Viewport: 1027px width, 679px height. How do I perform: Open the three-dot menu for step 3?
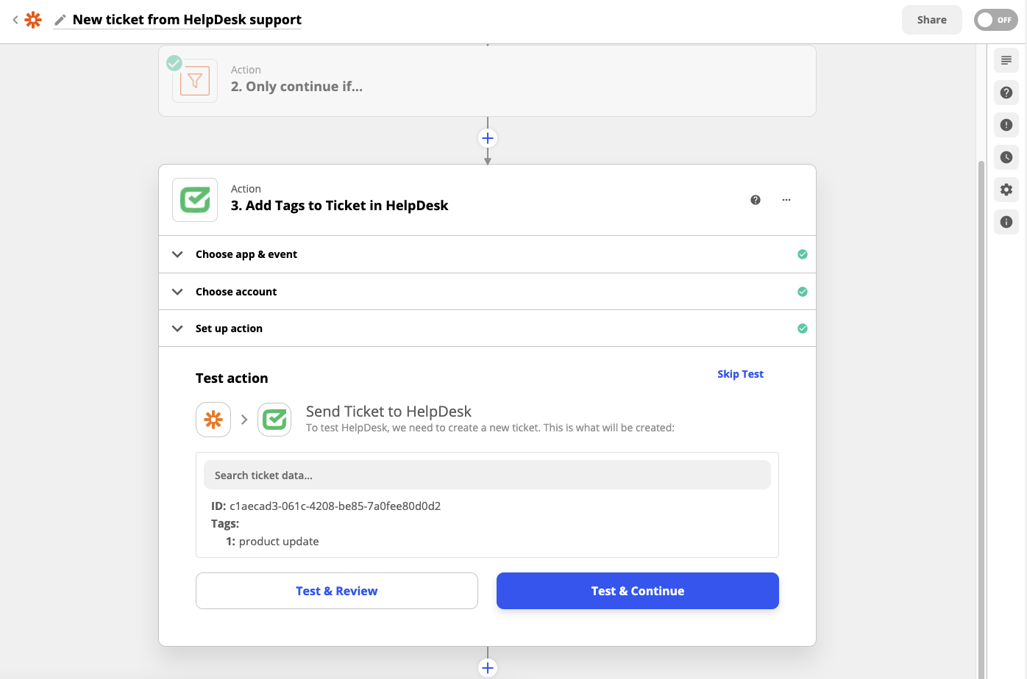coord(786,200)
